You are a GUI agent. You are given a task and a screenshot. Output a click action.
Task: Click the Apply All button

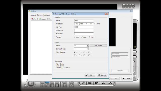coord(120,71)
